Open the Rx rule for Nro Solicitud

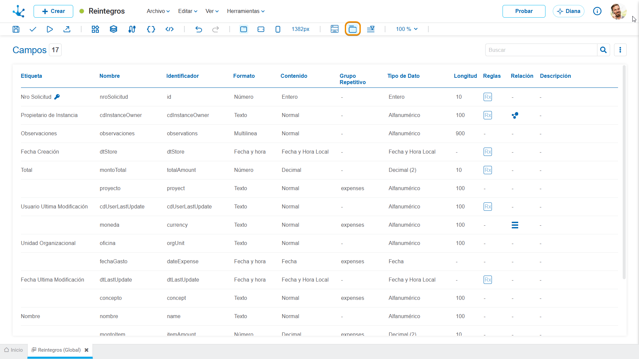point(488,97)
